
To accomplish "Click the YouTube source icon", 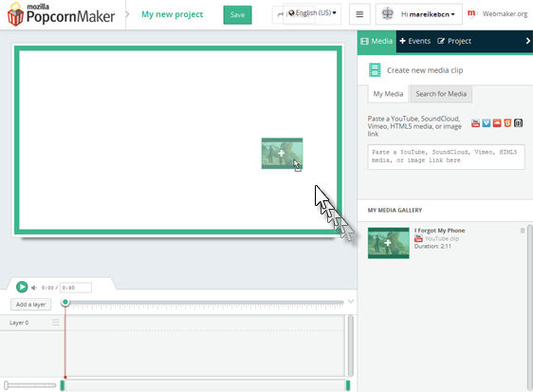I will click(x=475, y=122).
